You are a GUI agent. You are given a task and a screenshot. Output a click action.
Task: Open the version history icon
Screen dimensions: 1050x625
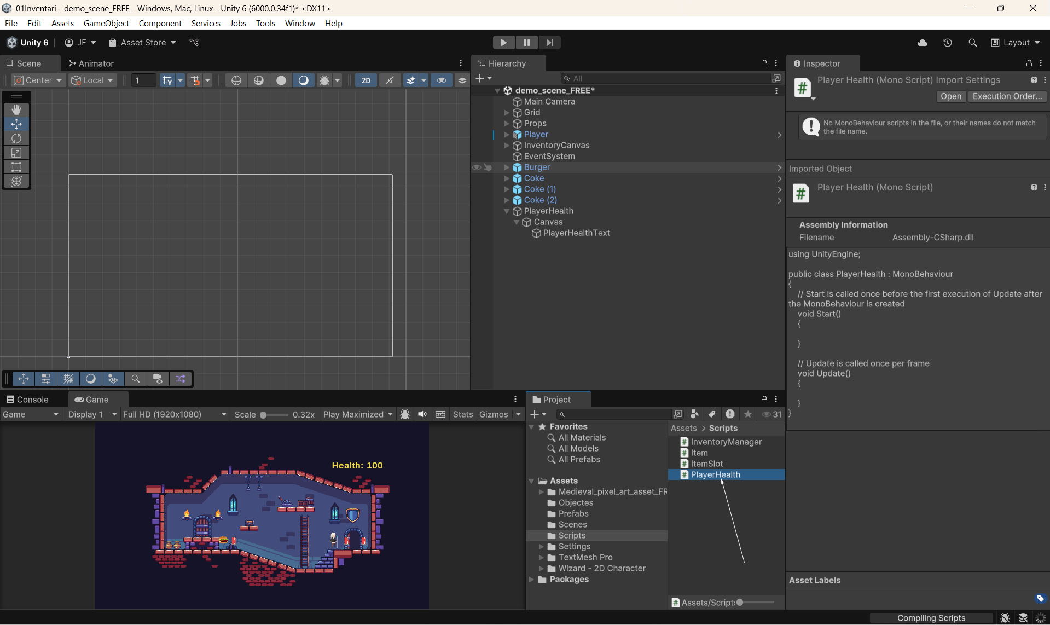tap(948, 43)
